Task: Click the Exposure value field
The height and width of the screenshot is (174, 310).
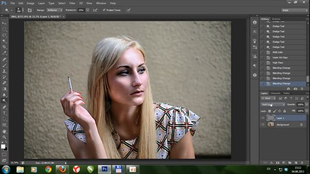Action: [x=82, y=10]
